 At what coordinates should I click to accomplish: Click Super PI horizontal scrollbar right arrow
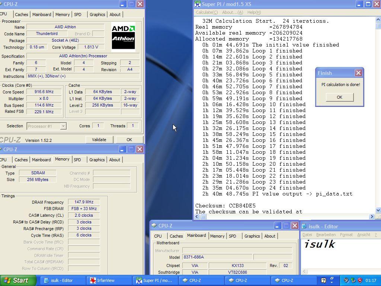pyautogui.click(x=372, y=216)
